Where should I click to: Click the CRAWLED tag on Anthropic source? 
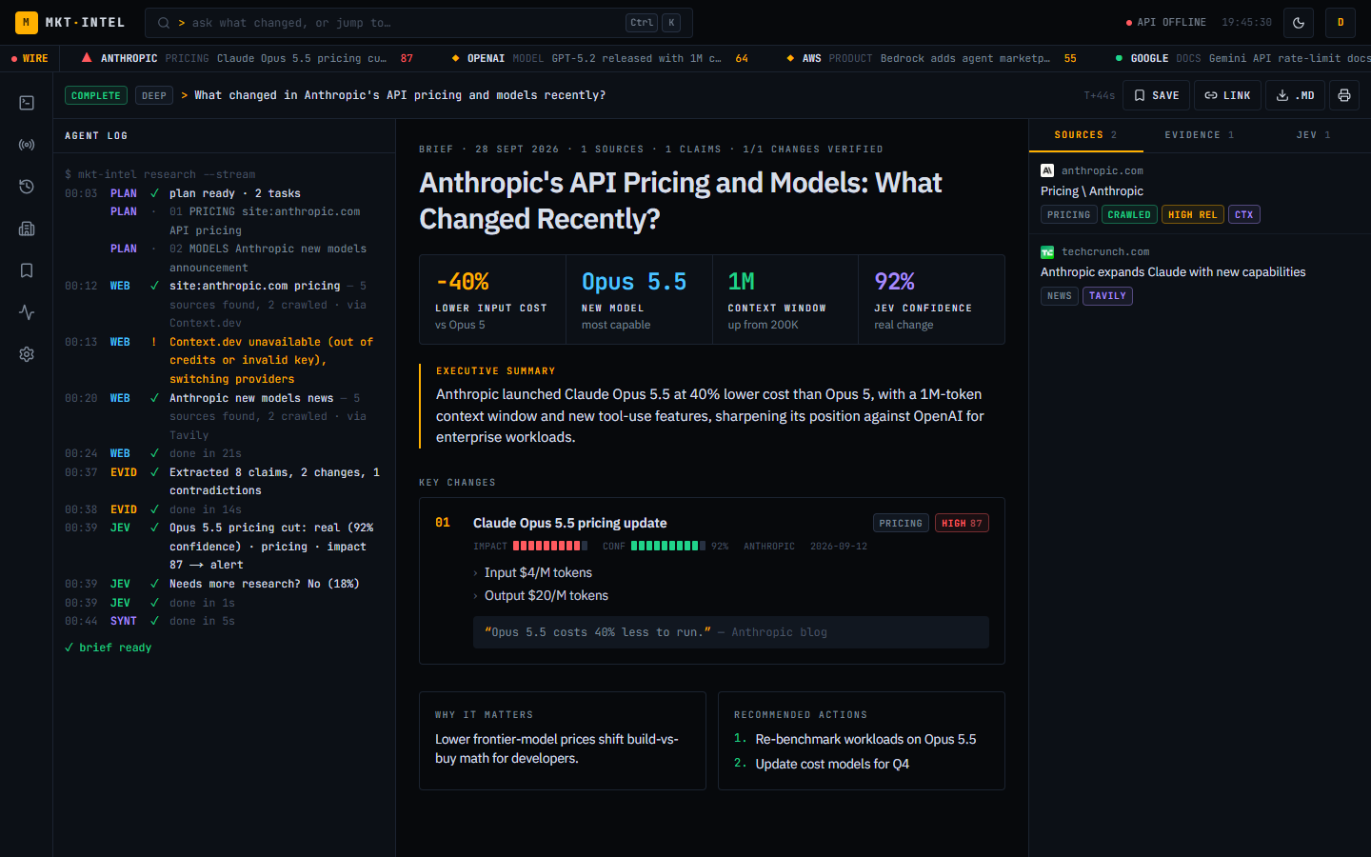pyautogui.click(x=1129, y=215)
